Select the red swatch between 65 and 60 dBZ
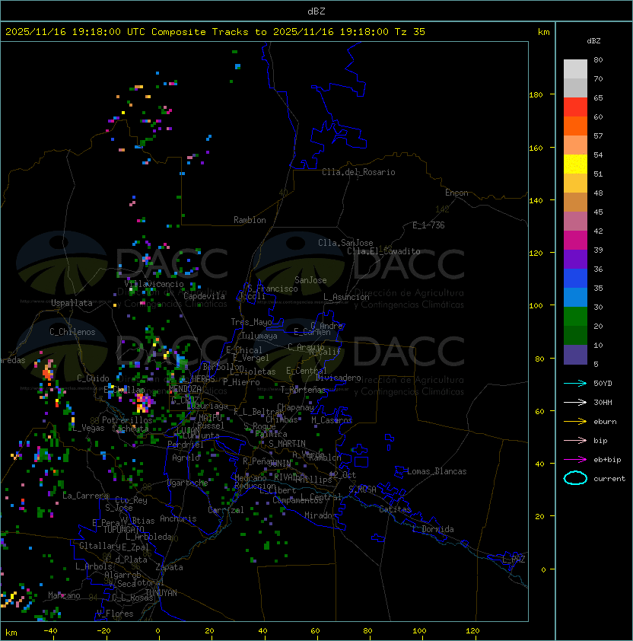The height and width of the screenshot is (641, 633). click(575, 107)
